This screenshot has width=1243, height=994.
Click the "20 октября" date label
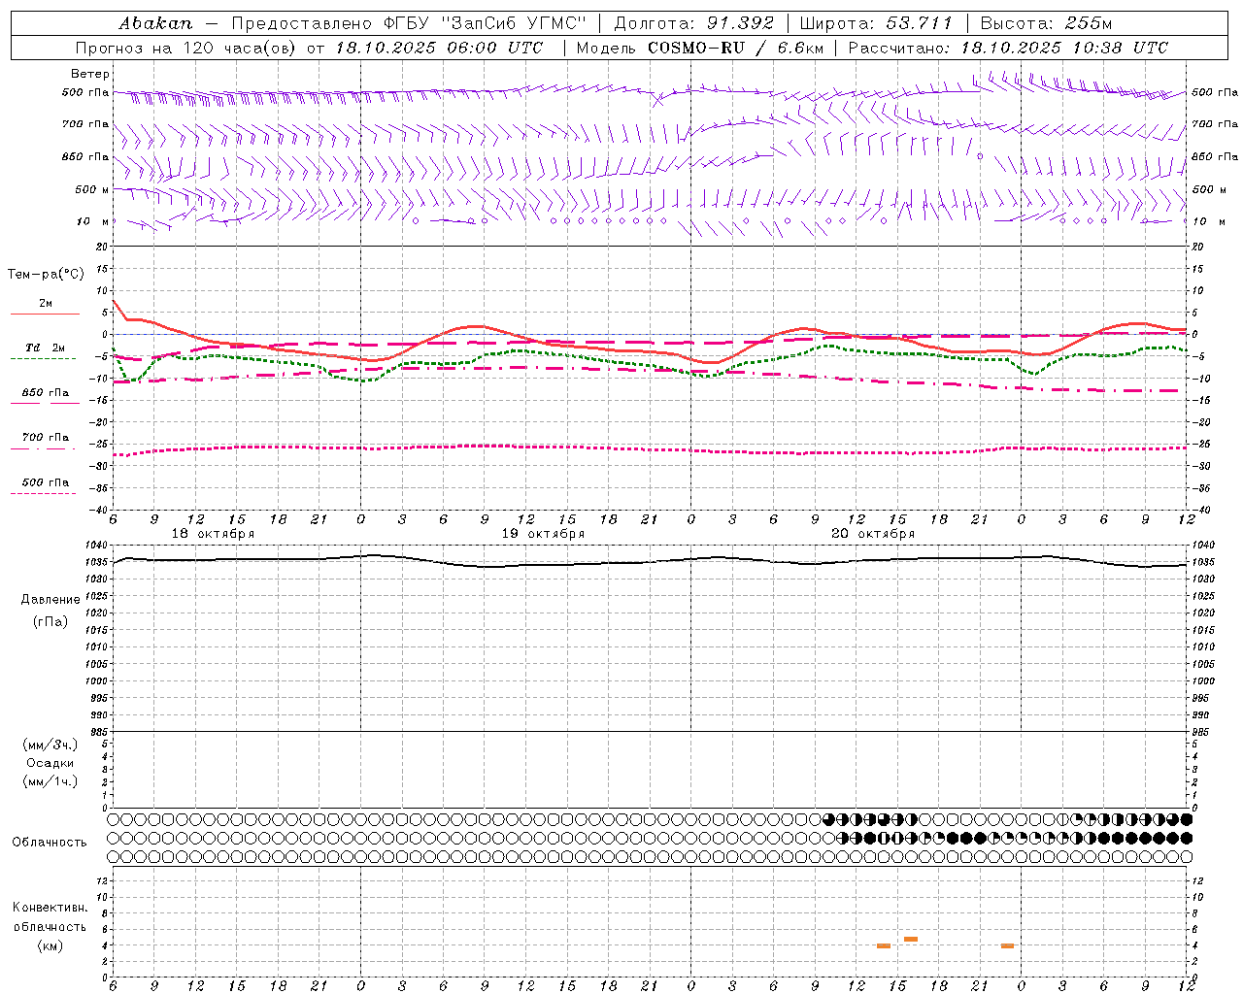click(x=873, y=534)
